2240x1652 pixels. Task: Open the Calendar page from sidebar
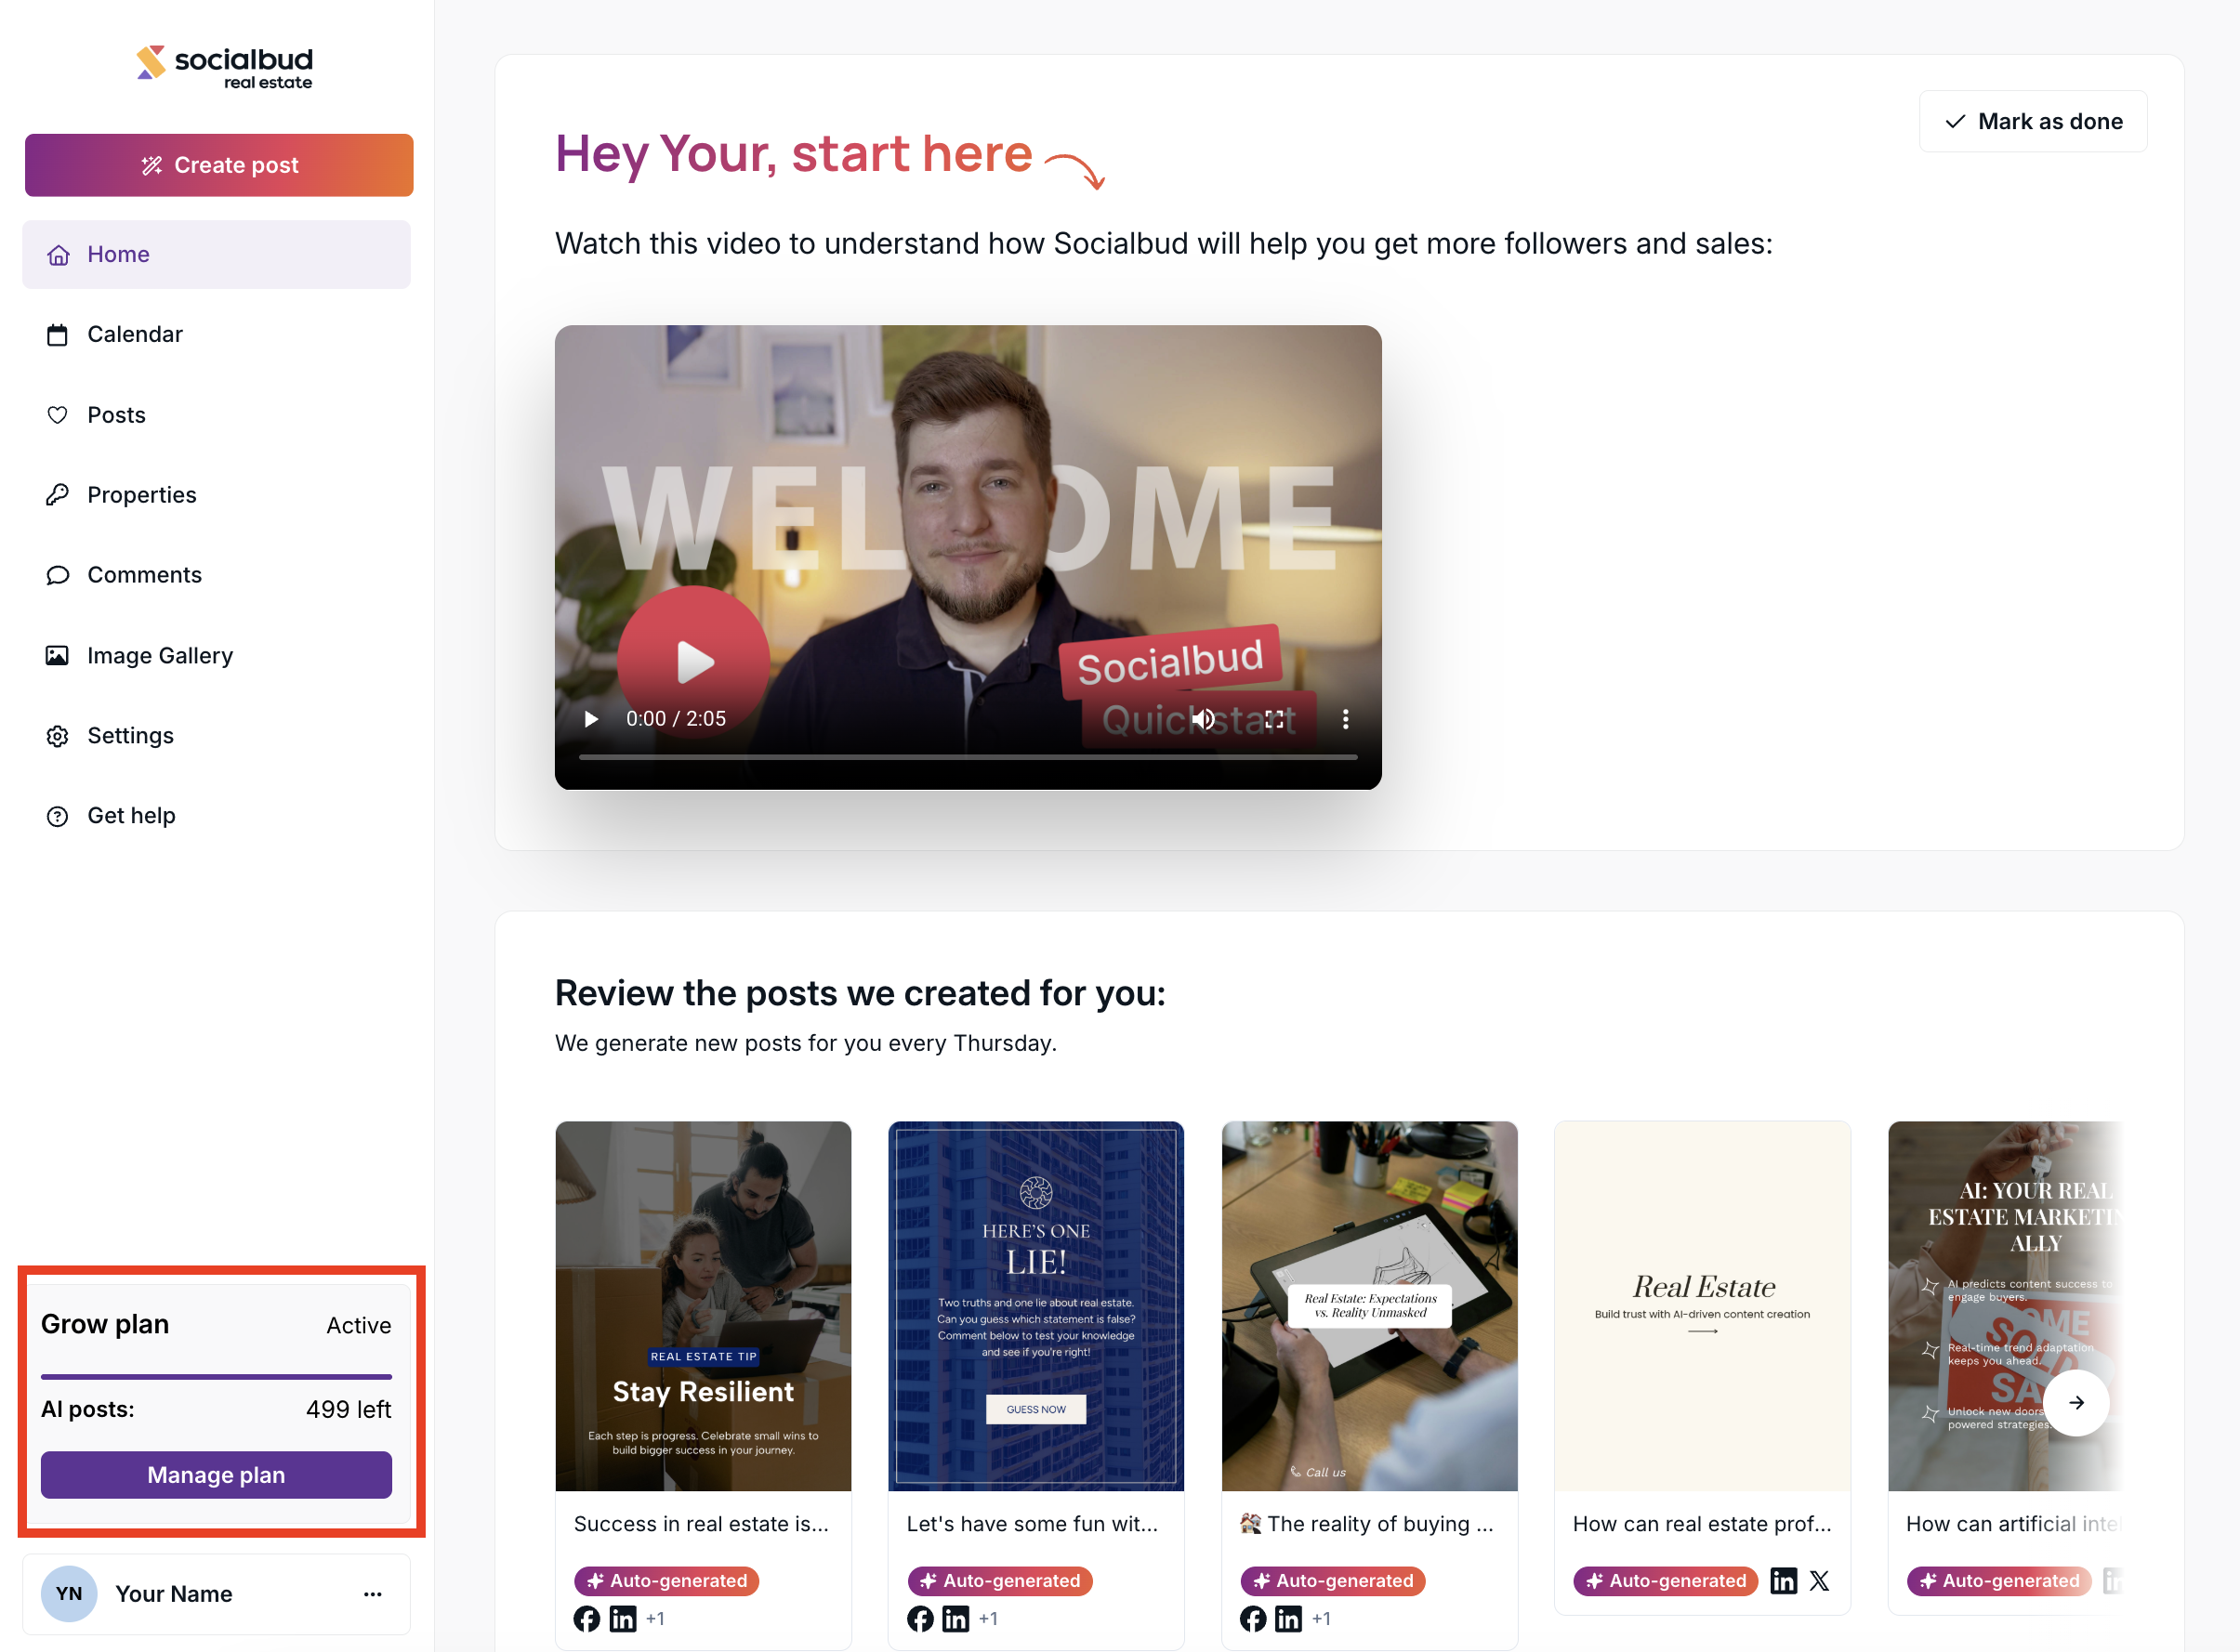tap(135, 334)
